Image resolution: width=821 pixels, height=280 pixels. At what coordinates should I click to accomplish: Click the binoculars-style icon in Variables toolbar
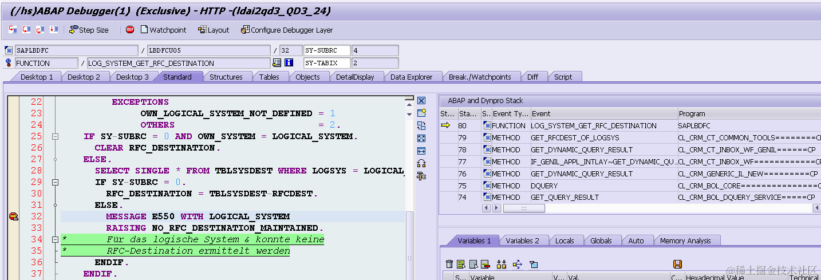pyautogui.click(x=502, y=264)
